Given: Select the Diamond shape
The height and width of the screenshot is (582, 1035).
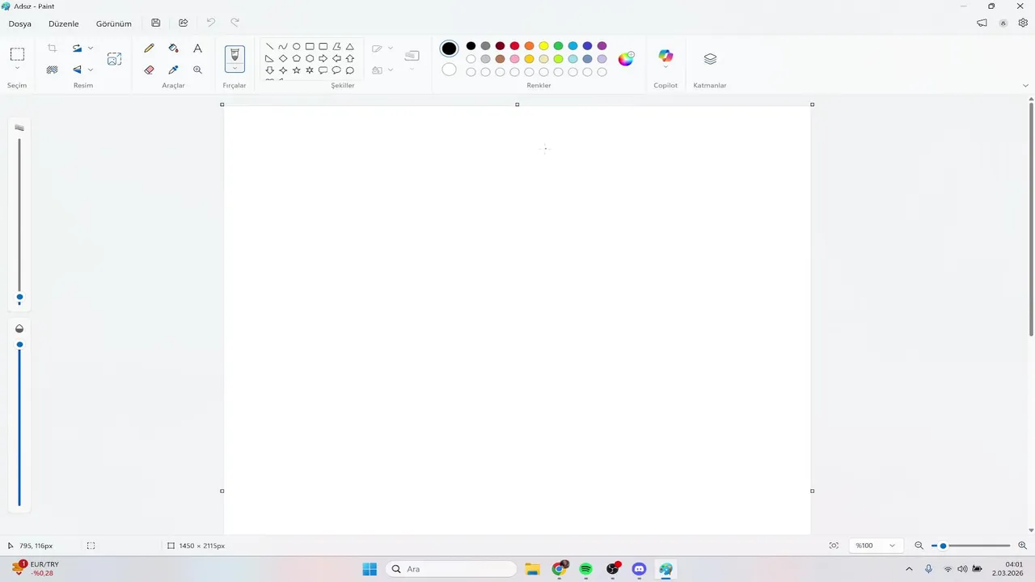Looking at the screenshot, I should pos(283,59).
